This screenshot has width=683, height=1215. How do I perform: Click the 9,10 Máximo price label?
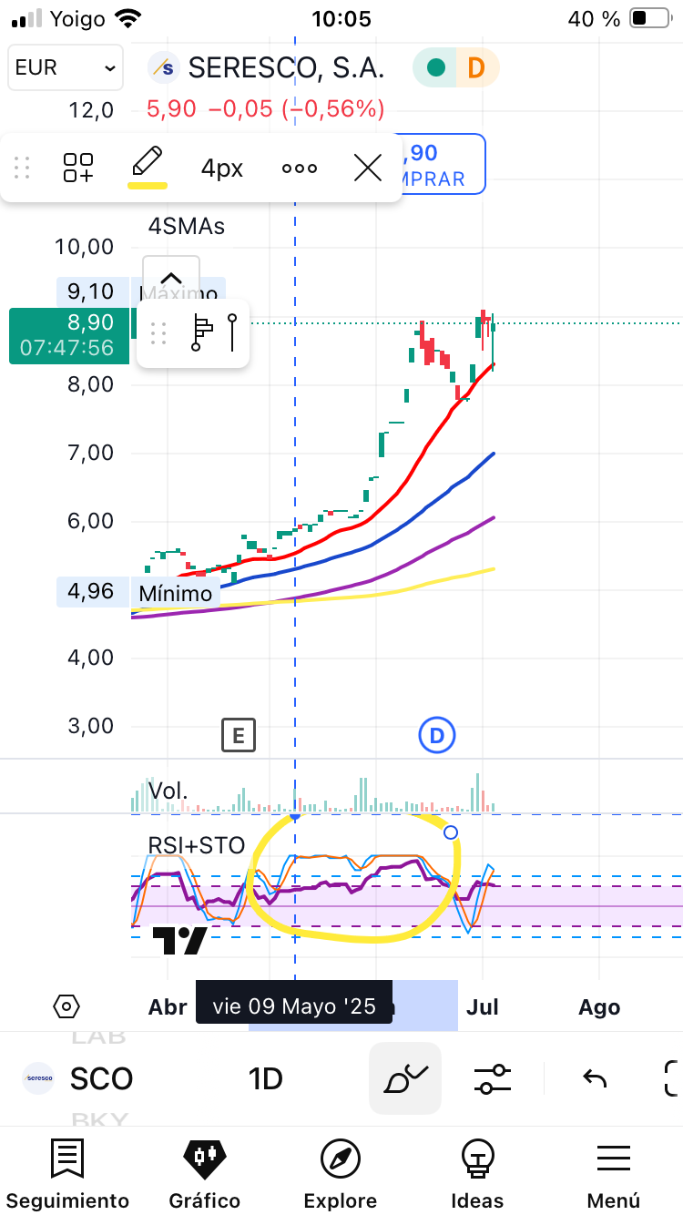point(91,291)
